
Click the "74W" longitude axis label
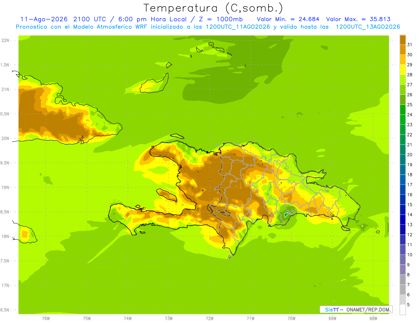(x=128, y=318)
